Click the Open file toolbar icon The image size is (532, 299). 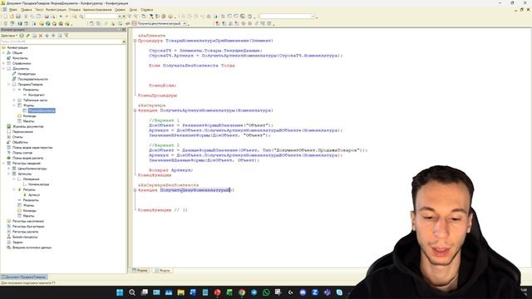pos(12,17)
